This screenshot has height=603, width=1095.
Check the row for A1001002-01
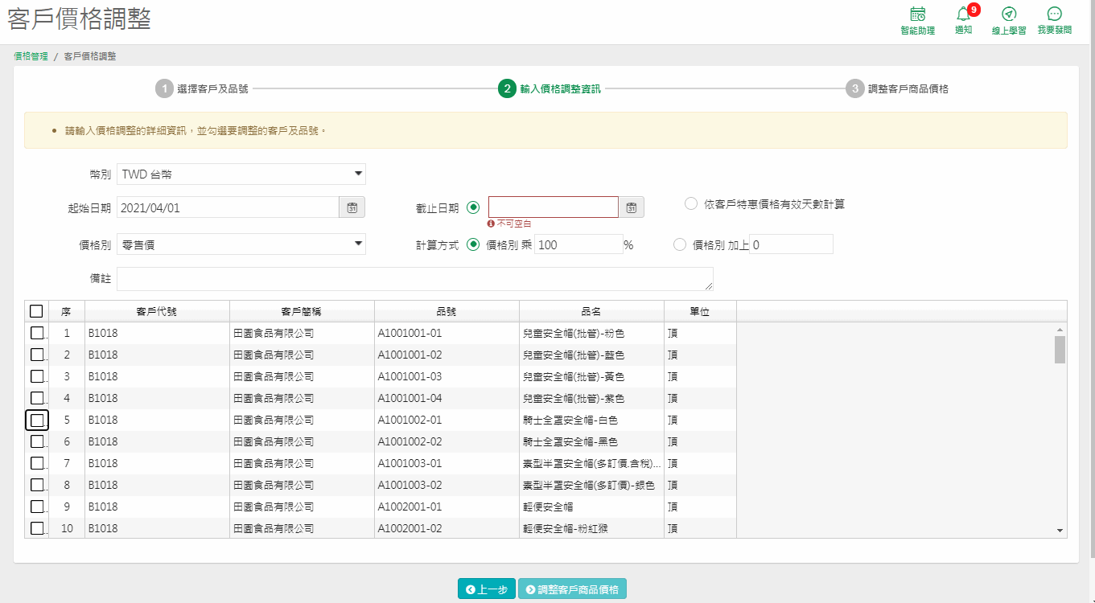37,420
